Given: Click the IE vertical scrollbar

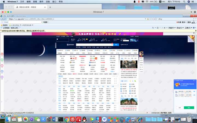Looking at the screenshot, I should [x=196, y=72].
